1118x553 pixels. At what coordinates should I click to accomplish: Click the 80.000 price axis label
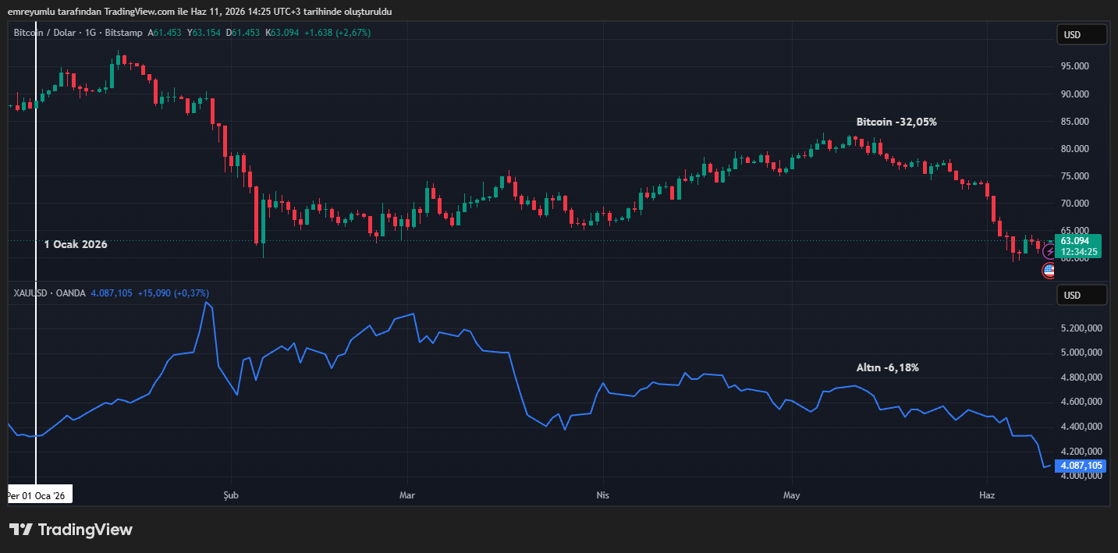tap(1074, 149)
